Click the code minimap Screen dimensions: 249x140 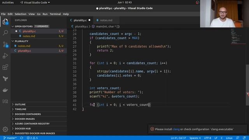(x=238, y=36)
